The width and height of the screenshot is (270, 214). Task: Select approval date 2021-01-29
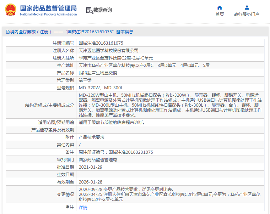(90, 167)
